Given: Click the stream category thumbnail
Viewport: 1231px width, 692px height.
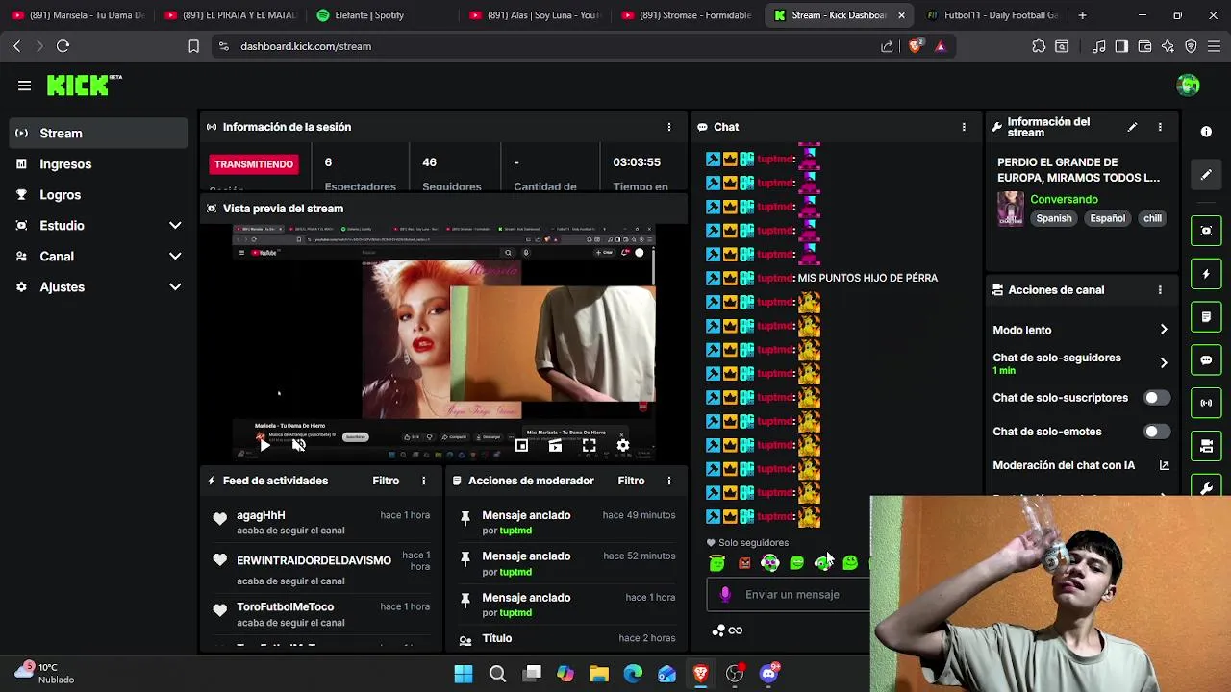Looking at the screenshot, I should coord(1011,208).
